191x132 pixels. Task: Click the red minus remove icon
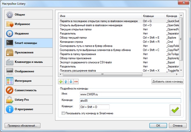pos(75,82)
